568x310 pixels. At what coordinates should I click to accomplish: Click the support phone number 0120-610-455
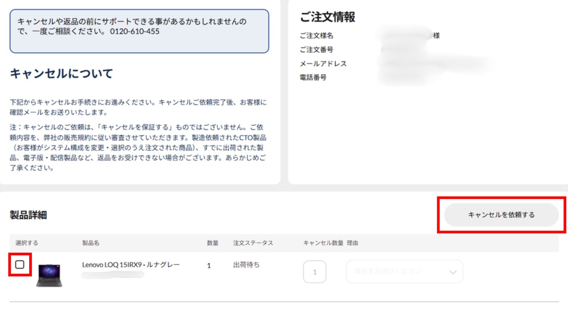[x=134, y=31]
